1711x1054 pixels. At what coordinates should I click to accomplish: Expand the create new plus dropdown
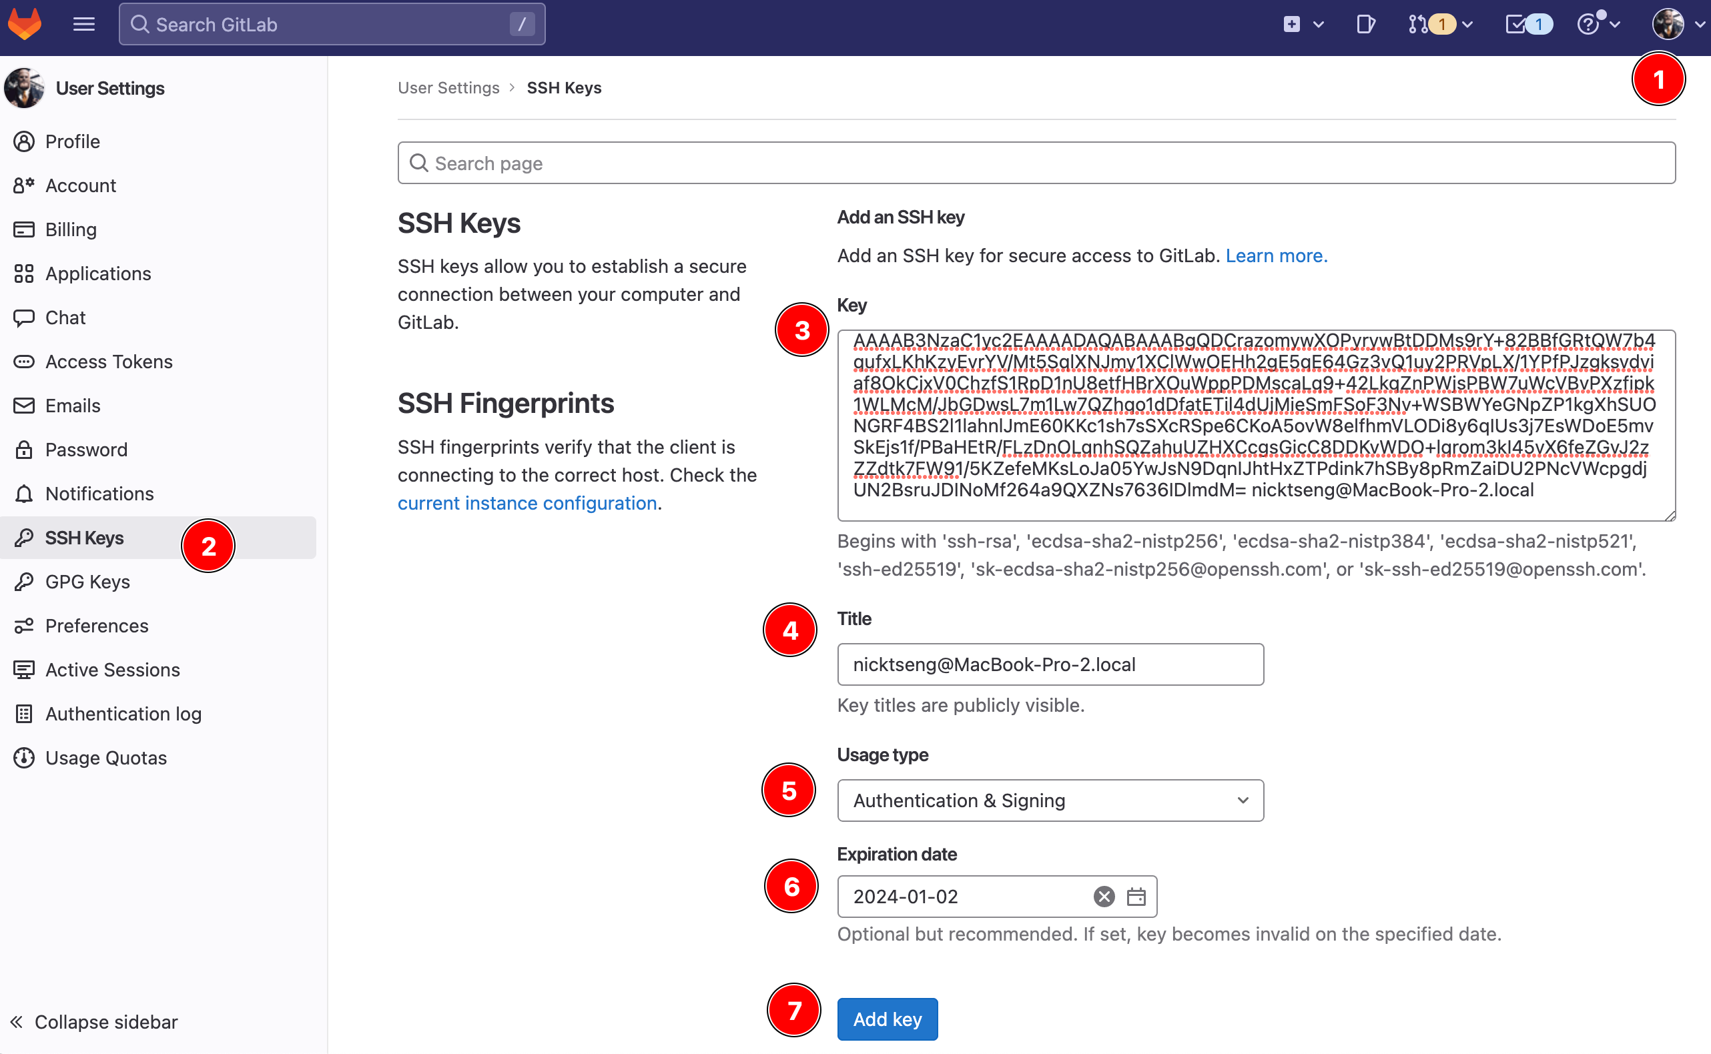pyautogui.click(x=1303, y=25)
